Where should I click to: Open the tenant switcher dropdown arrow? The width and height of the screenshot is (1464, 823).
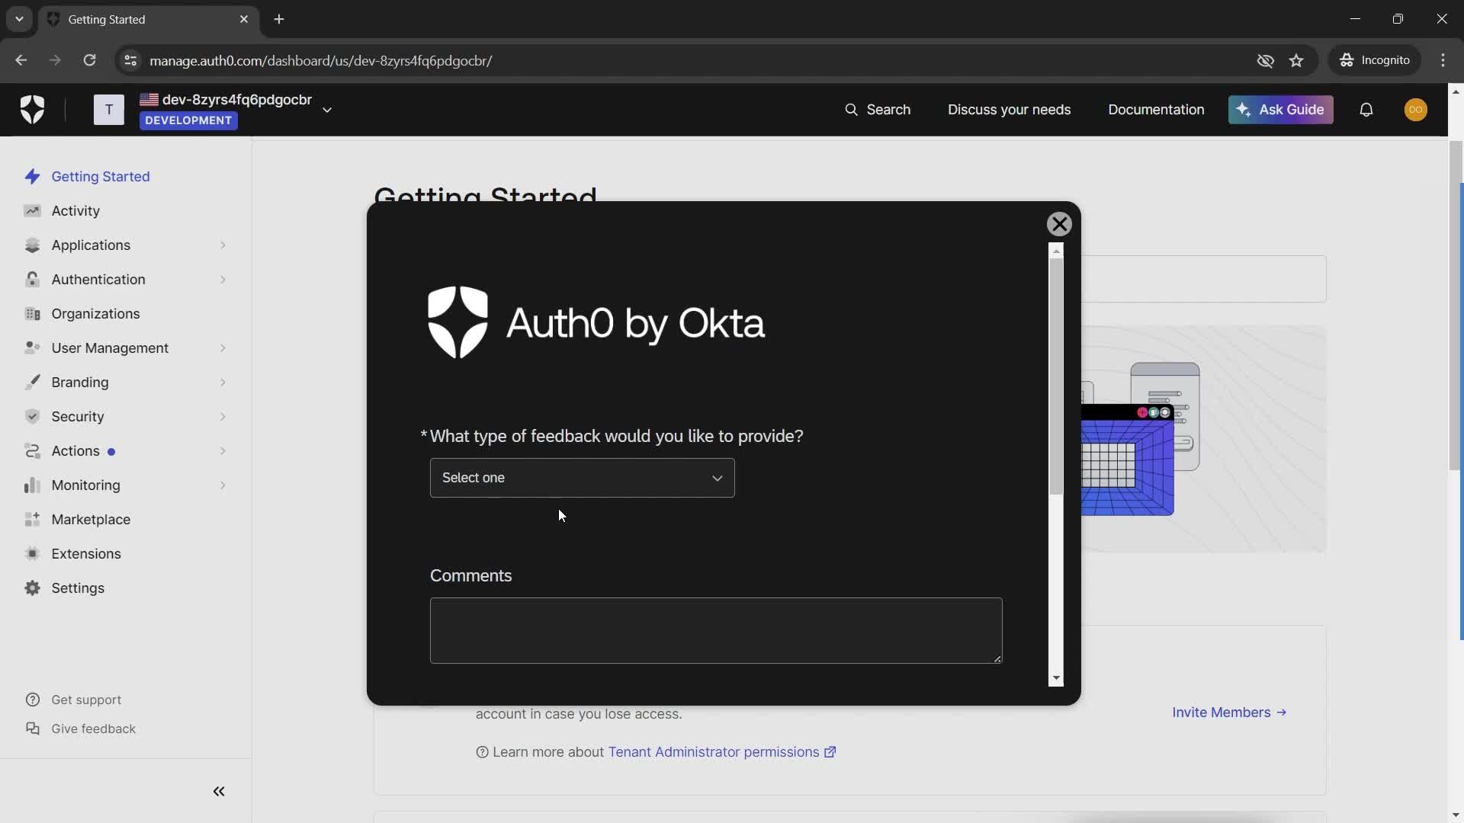click(327, 110)
